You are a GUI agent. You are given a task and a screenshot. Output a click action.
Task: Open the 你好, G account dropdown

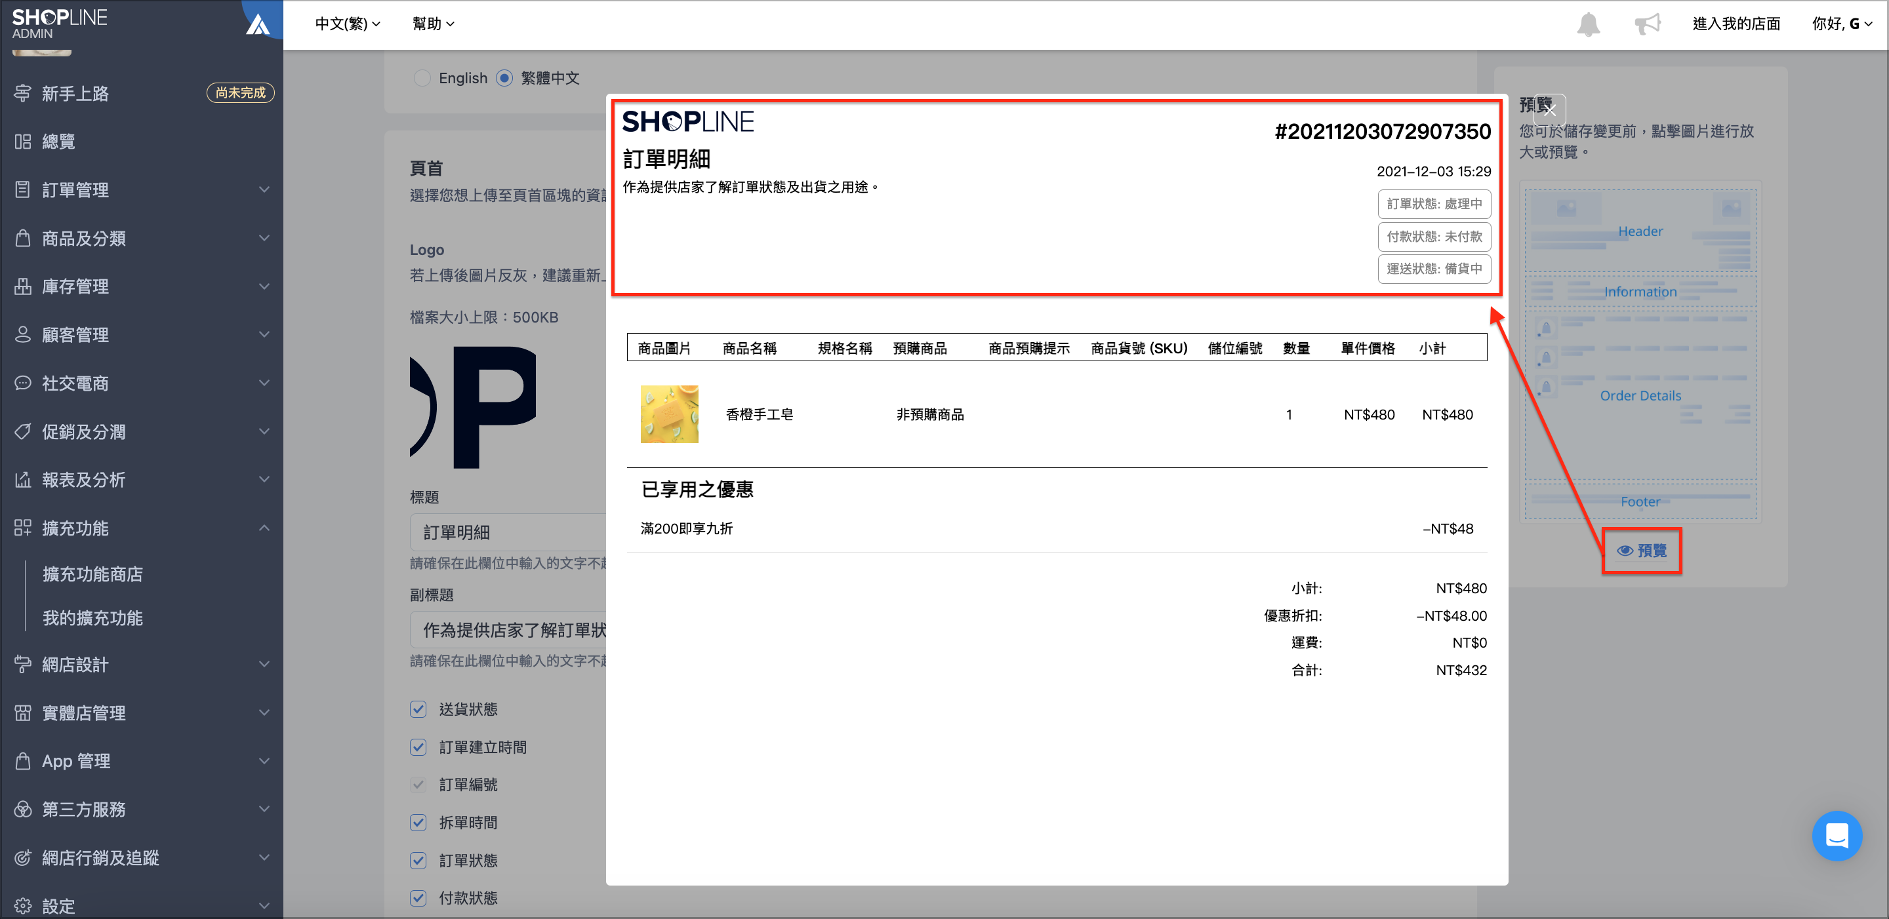(1842, 24)
